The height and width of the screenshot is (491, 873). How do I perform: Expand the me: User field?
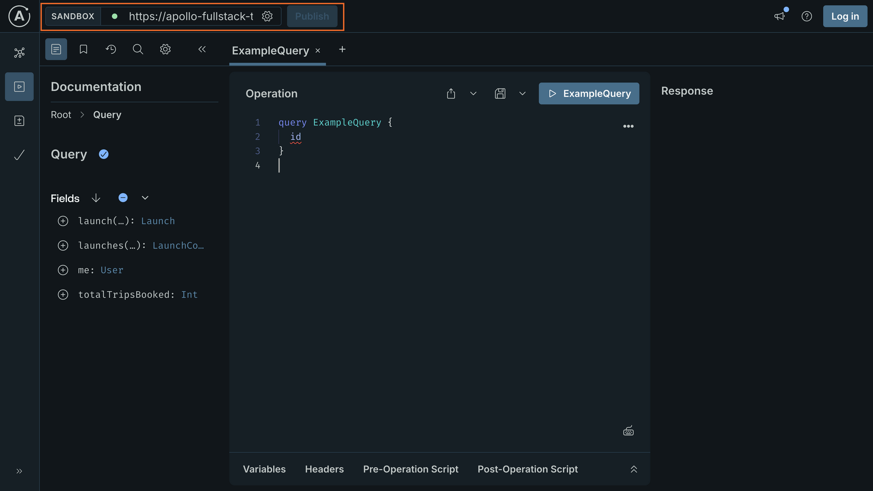click(63, 270)
